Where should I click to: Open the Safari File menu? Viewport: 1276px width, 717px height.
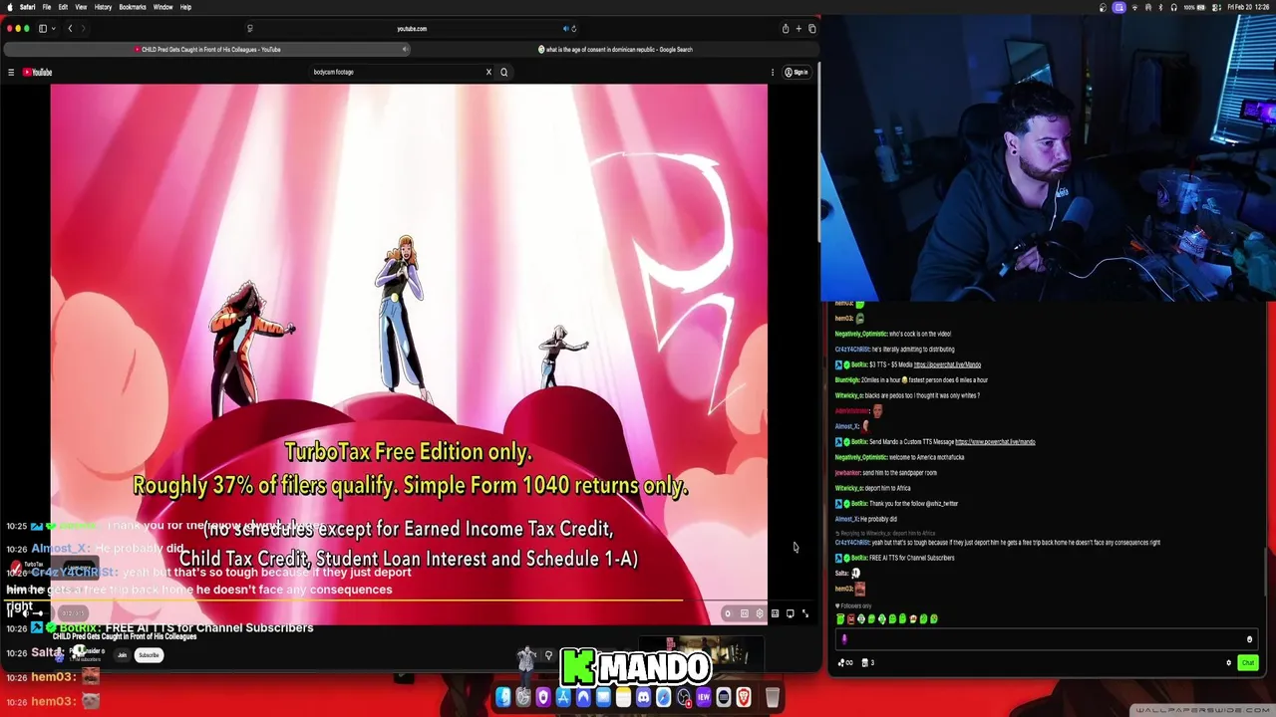click(47, 7)
